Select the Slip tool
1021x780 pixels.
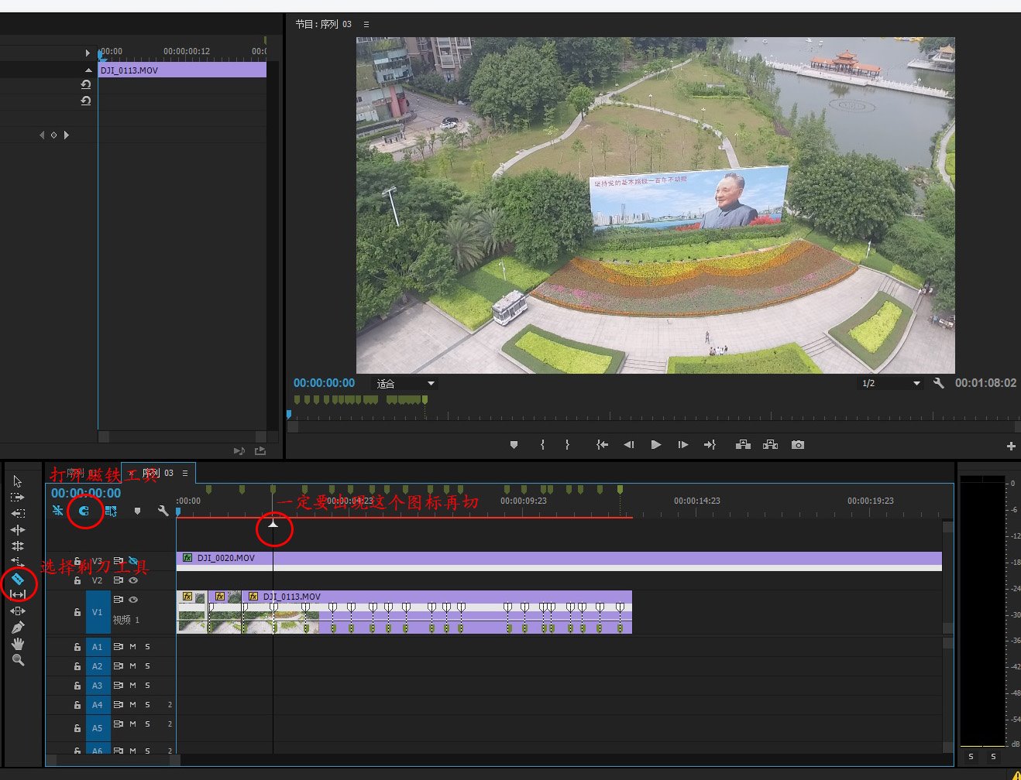point(18,594)
